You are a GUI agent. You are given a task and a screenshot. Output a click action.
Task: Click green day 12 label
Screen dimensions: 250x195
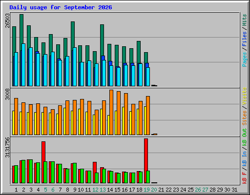pos(95,190)
